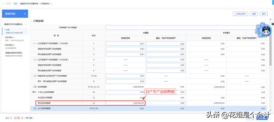Edit row 12 服务、不动产和无形资产 input
The height and width of the screenshot is (122, 274).
pos(166,103)
